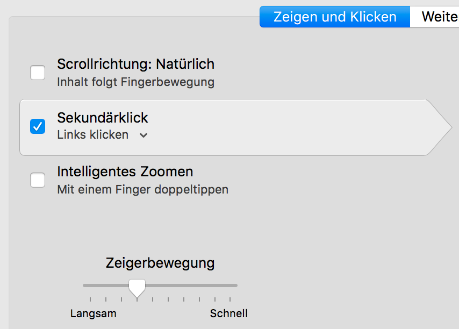The height and width of the screenshot is (329, 459).
Task: Click the "Inhalt folgt Fingerbewegung" description
Action: click(135, 82)
